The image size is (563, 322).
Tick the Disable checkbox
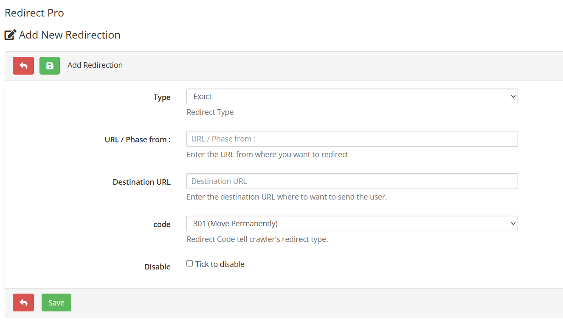[190, 264]
